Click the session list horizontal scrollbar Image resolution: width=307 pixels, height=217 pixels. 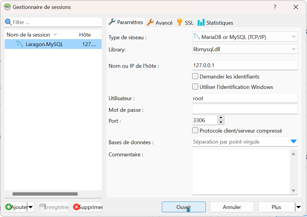[45, 194]
